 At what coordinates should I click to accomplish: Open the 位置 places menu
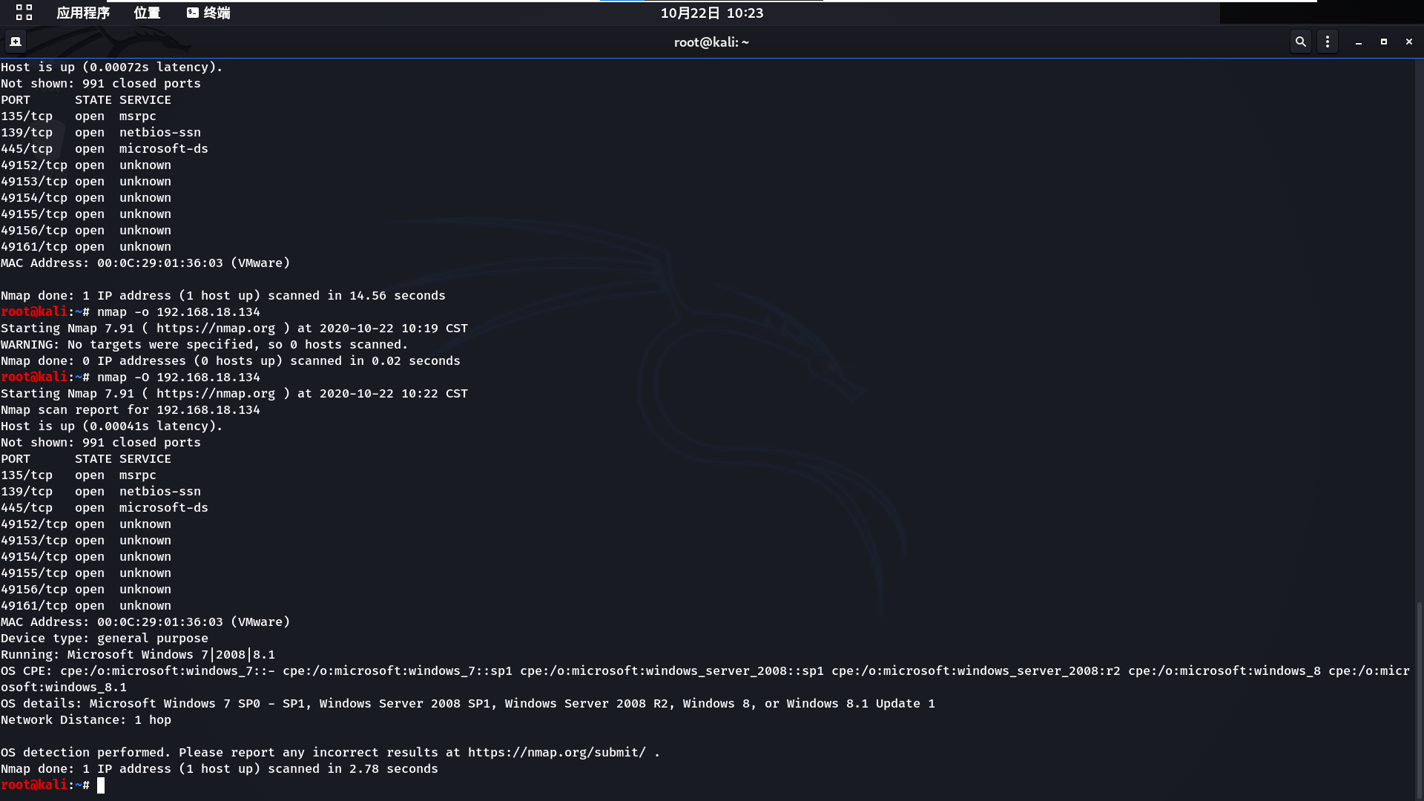click(x=147, y=13)
